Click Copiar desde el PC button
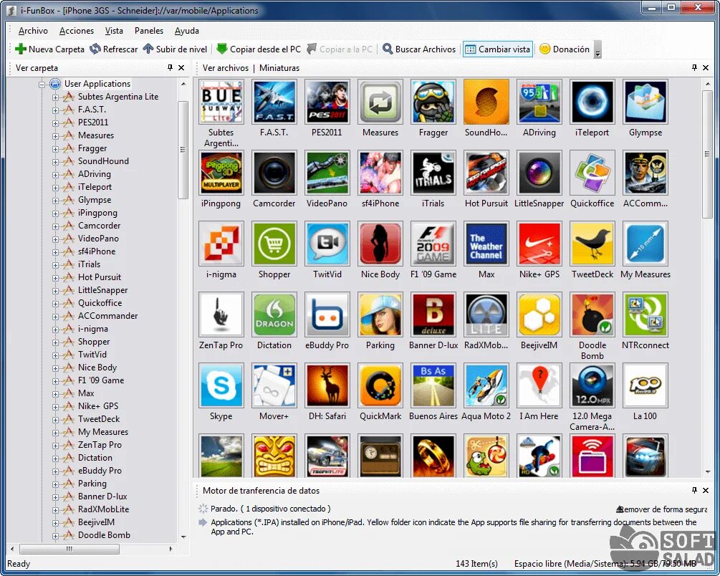The width and height of the screenshot is (720, 576). click(259, 49)
